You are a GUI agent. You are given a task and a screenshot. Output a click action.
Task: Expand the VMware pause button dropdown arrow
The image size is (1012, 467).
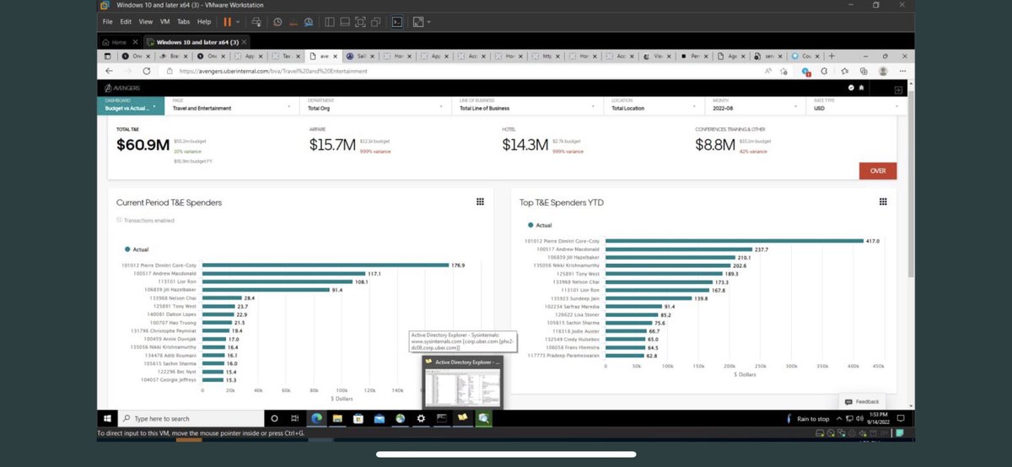coord(238,21)
